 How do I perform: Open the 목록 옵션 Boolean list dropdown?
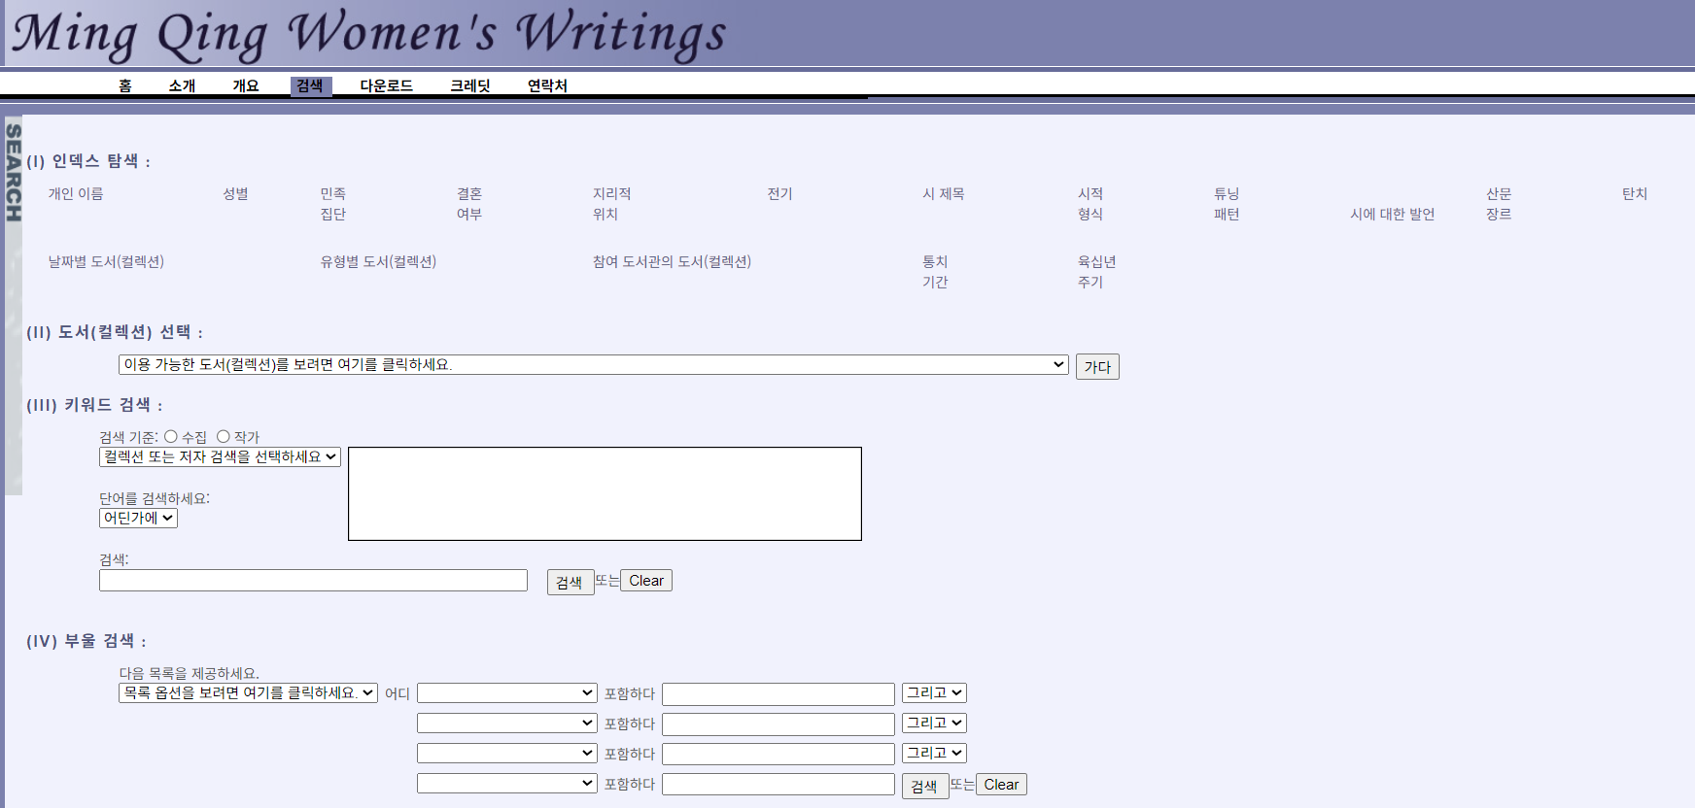[x=248, y=693]
